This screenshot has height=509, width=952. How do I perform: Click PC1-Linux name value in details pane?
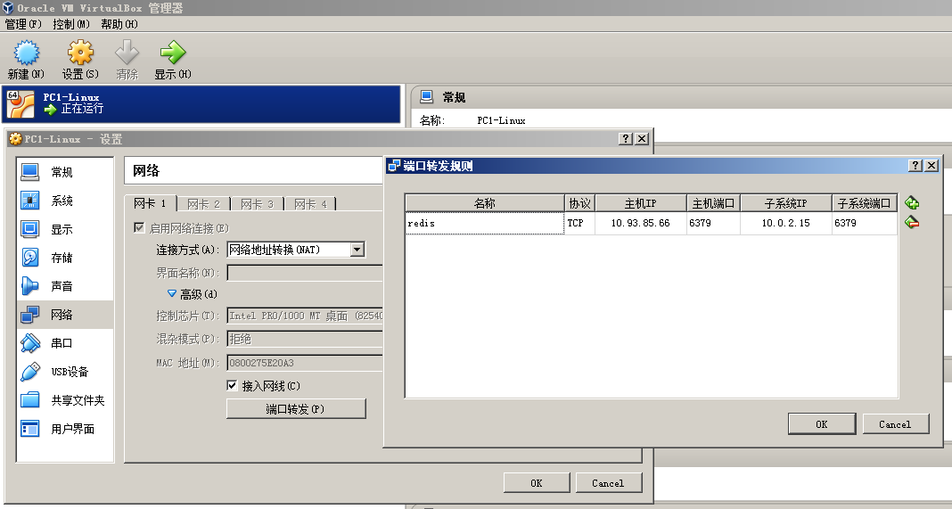tap(501, 120)
